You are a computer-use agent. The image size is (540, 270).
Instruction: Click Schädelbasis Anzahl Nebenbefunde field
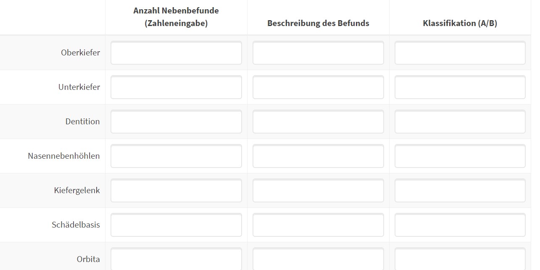(x=176, y=225)
